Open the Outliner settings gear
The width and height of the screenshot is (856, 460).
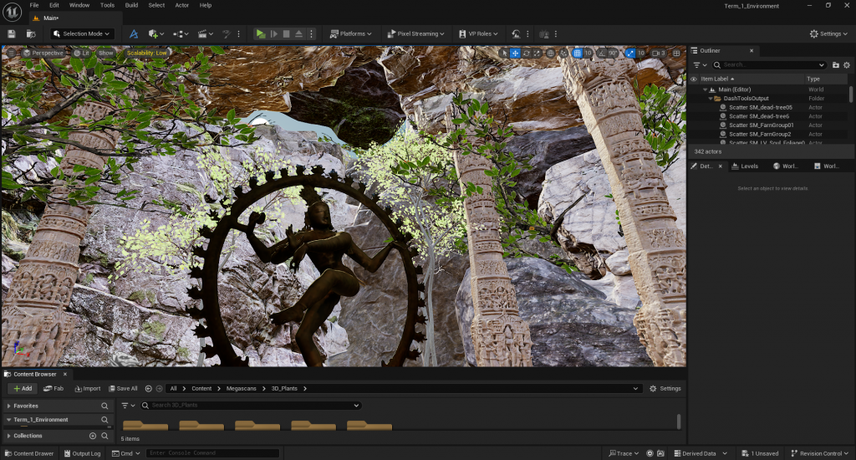pyautogui.click(x=847, y=65)
